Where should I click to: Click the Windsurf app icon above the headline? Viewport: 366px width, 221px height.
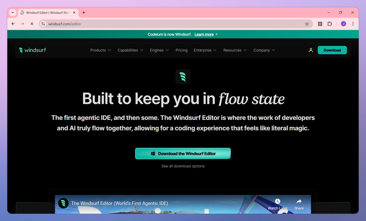coord(183,77)
